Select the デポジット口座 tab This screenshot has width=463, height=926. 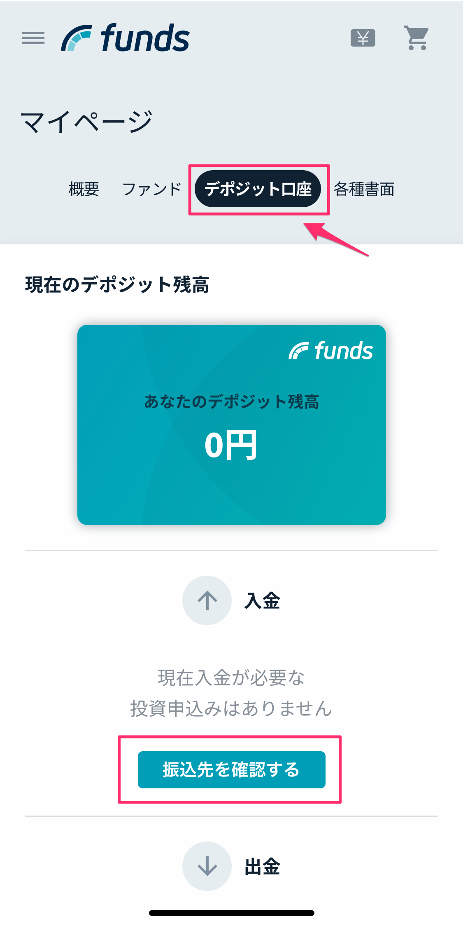pos(258,189)
